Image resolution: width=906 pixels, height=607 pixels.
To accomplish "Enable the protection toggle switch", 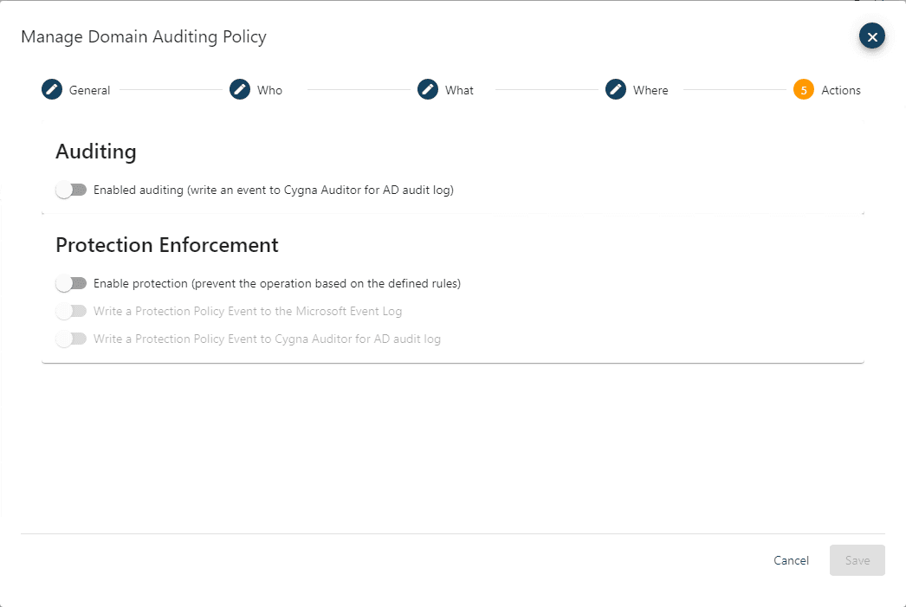I will pyautogui.click(x=71, y=283).
